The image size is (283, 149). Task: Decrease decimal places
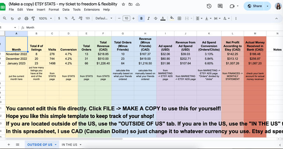[73, 18]
